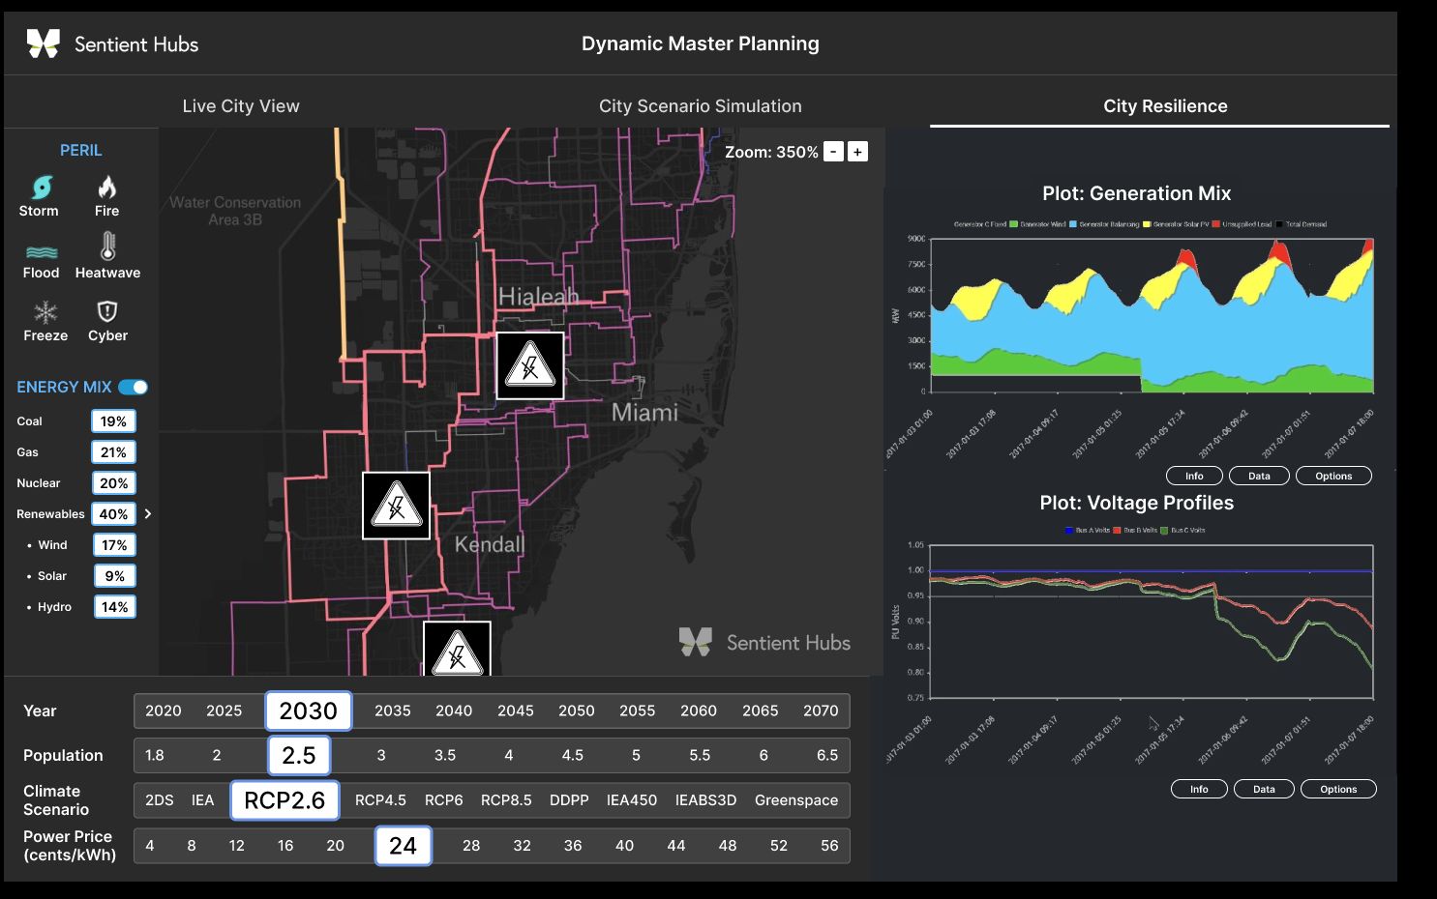Viewport: 1437px width, 899px height.
Task: Select the Freeze snowflake icon
Action: click(45, 311)
